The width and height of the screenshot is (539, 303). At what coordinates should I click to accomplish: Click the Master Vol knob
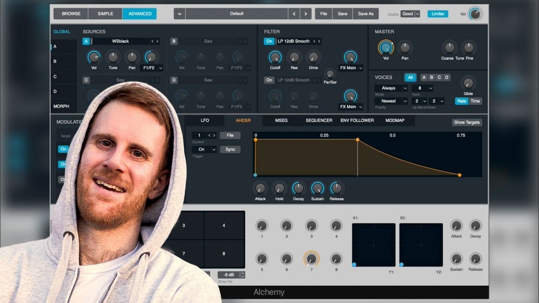pyautogui.click(x=386, y=48)
